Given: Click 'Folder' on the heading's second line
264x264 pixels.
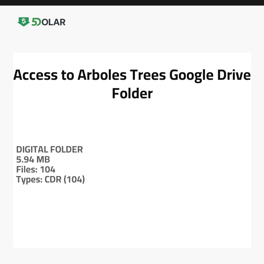Looking at the screenshot, I should pos(132,93).
